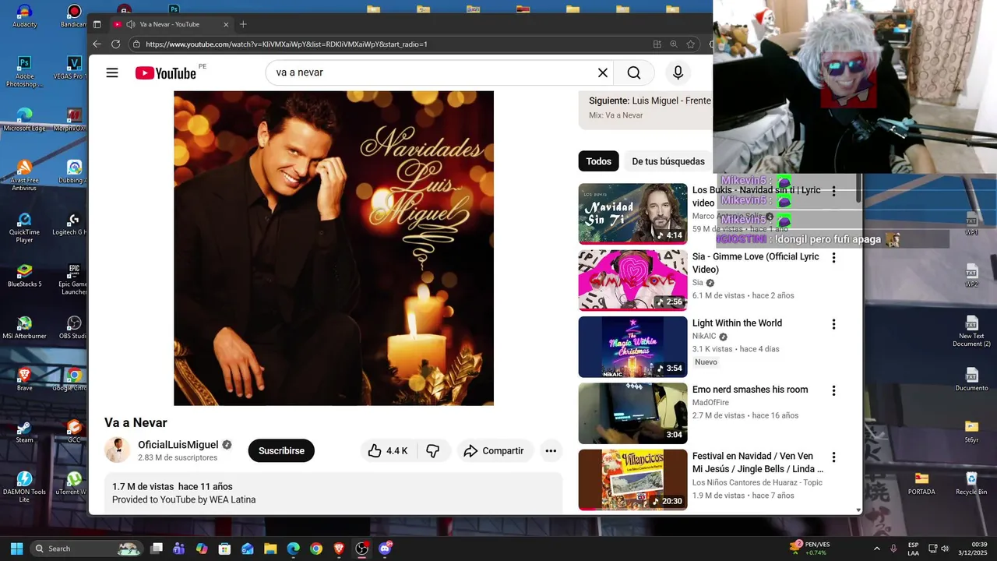
Task: Open MSI Afterburner desktop shortcut
Action: (24, 327)
